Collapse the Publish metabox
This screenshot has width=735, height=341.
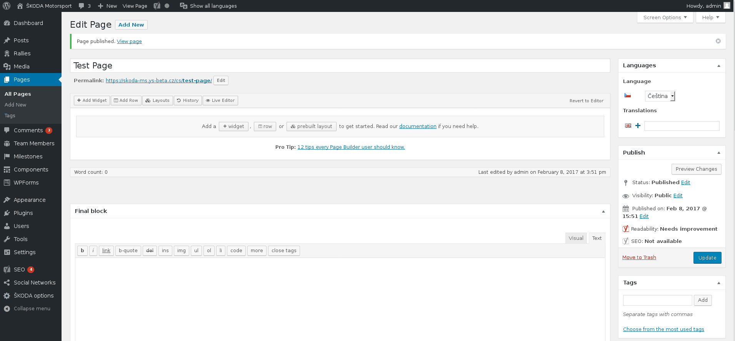tap(718, 153)
